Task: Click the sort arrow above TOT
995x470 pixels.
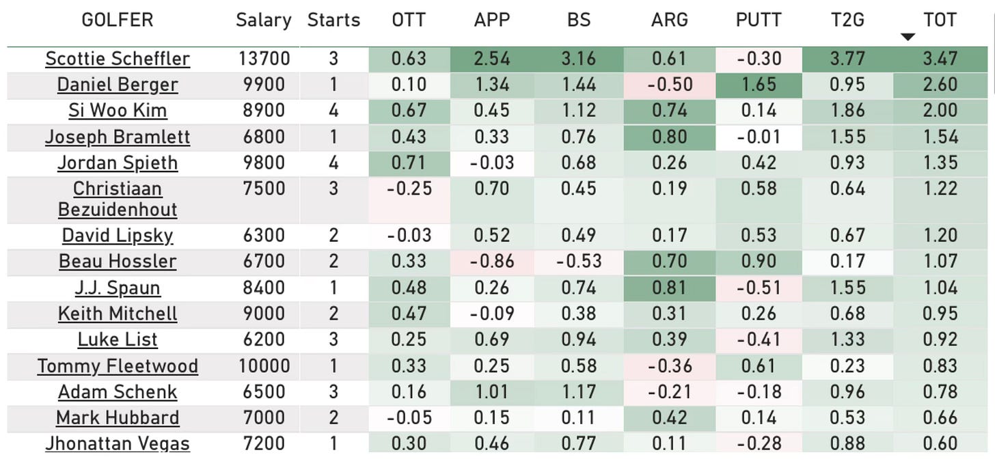Action: point(908,38)
